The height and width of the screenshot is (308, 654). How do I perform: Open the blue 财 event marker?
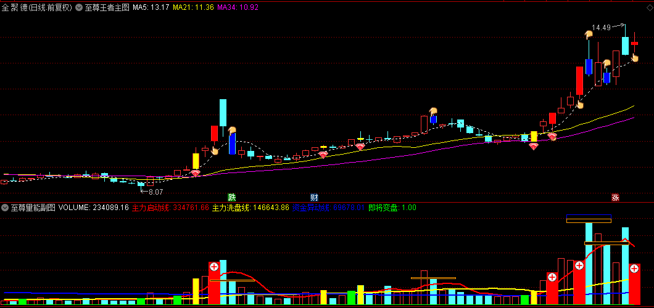pyautogui.click(x=314, y=197)
